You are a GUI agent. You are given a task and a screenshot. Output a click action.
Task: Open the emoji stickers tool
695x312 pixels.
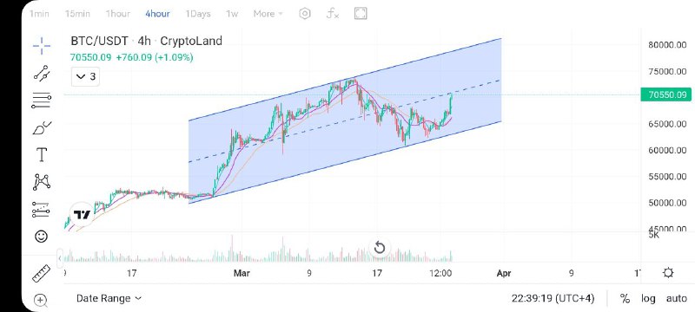41,237
